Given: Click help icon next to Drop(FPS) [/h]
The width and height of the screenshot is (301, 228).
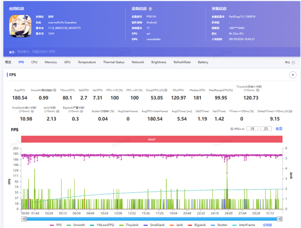Looking at the screenshot, I should 166,90.
